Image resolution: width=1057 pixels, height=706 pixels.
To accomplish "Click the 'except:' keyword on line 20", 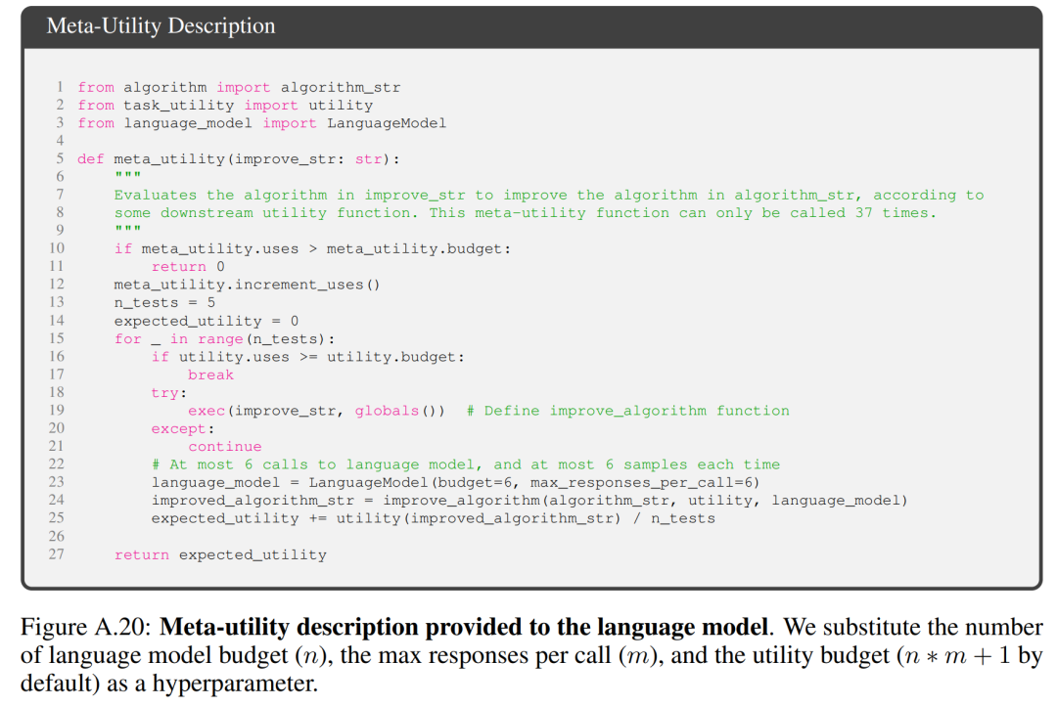I will click(183, 429).
